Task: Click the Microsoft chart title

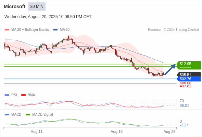Action: click(15, 7)
